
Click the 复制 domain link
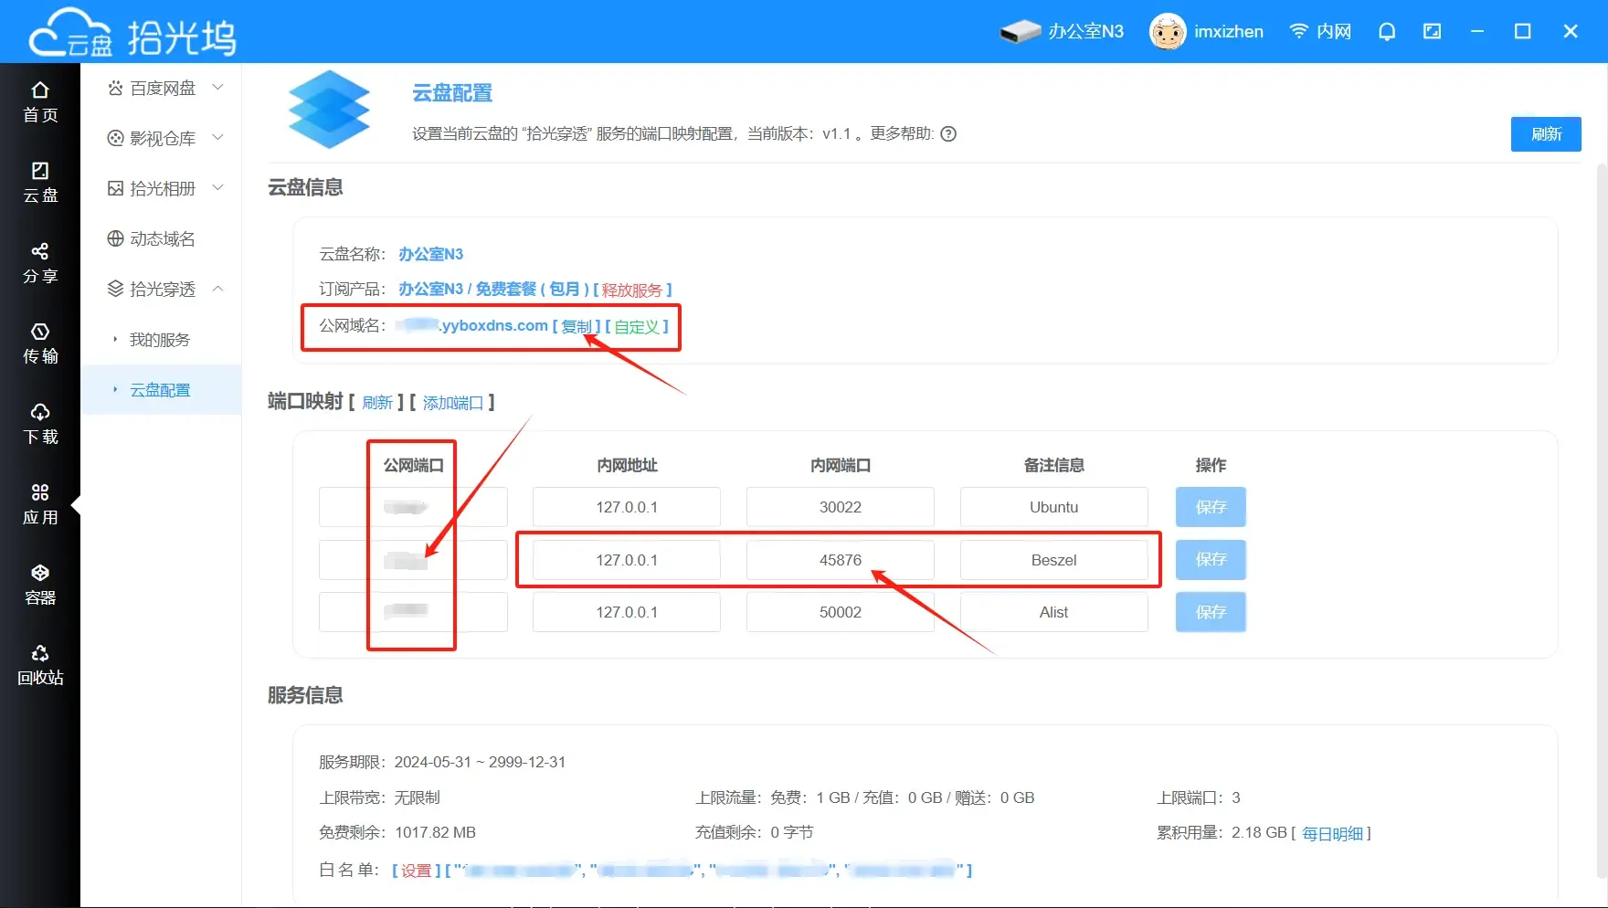tap(577, 326)
